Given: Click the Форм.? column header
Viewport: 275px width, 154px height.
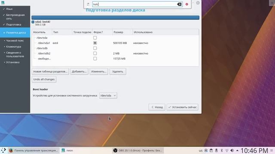Looking at the screenshot, I should (102, 32).
